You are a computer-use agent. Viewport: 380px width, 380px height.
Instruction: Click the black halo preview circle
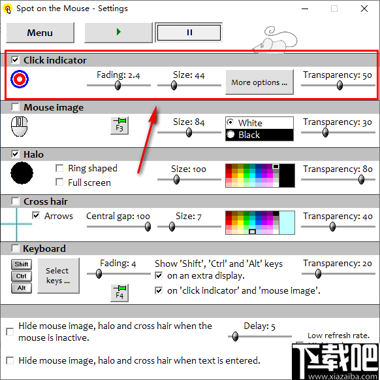[22, 173]
